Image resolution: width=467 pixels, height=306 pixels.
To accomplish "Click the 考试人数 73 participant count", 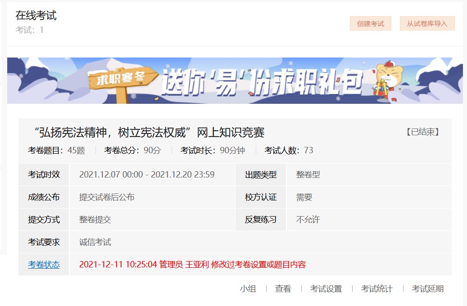I will pyautogui.click(x=289, y=151).
